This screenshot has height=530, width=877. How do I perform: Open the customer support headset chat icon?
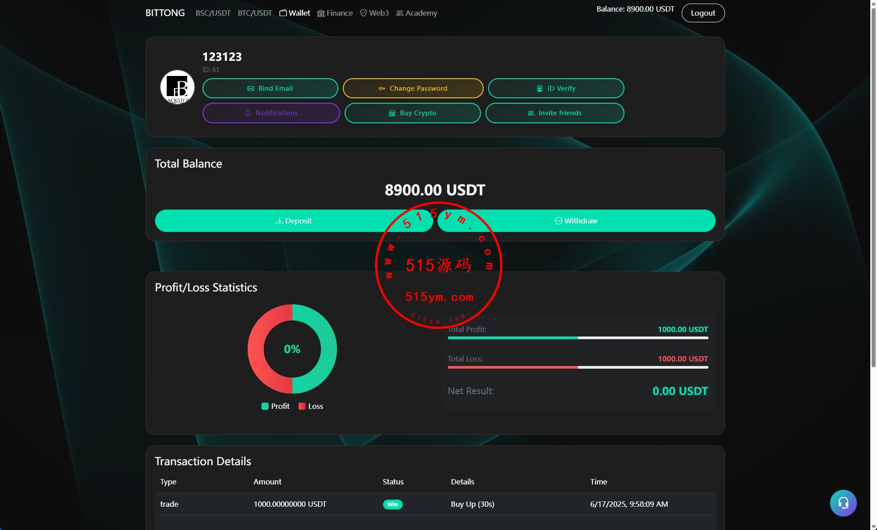(x=843, y=503)
